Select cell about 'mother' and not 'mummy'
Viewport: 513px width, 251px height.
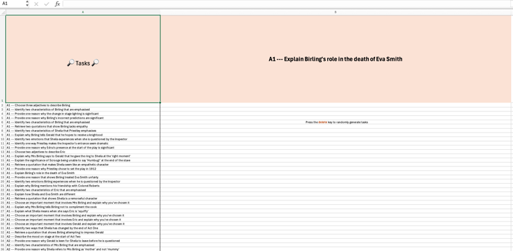[x=83, y=249]
